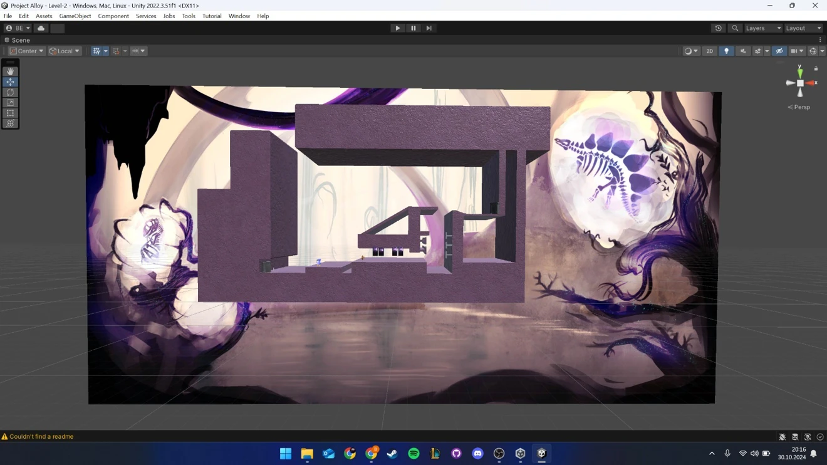
Task: Toggle hidden objects visibility eye icon
Action: [x=779, y=51]
